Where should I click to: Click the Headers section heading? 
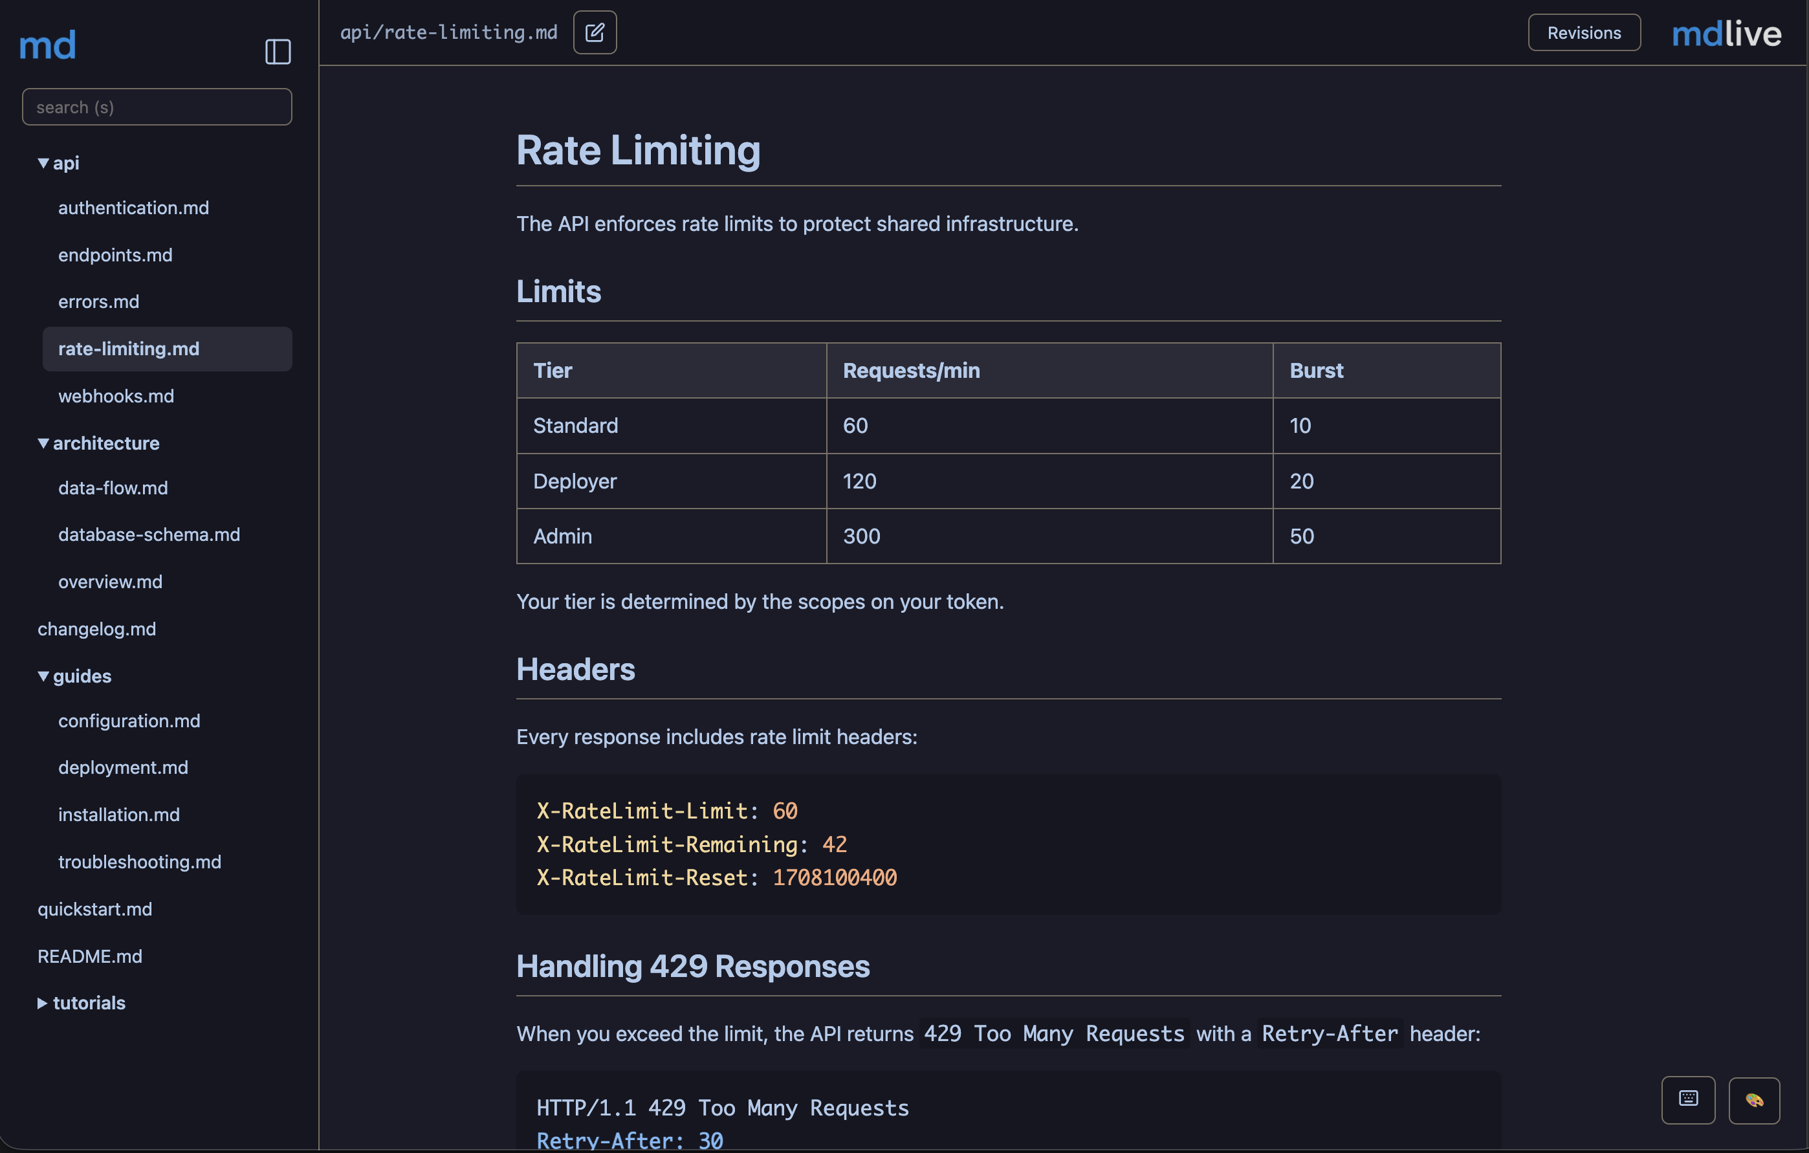[x=575, y=669]
